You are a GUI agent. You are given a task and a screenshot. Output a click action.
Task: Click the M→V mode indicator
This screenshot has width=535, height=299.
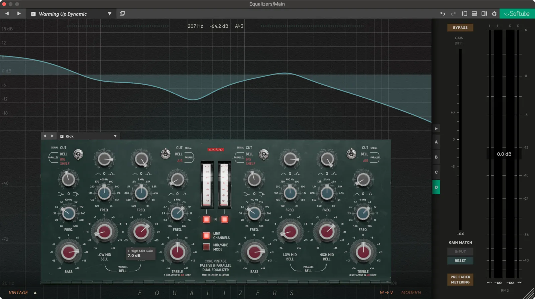(x=386, y=293)
